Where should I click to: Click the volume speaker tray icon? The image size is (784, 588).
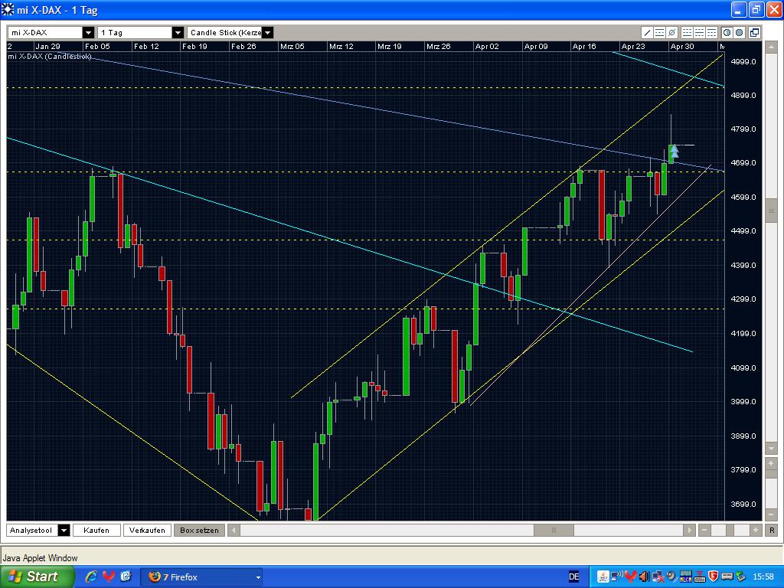pos(644,577)
